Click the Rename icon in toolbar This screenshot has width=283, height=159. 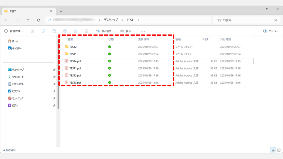[x=65, y=31]
